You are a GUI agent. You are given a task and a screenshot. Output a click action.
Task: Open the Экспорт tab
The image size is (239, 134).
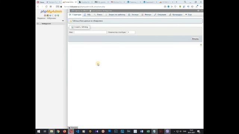[133, 15]
